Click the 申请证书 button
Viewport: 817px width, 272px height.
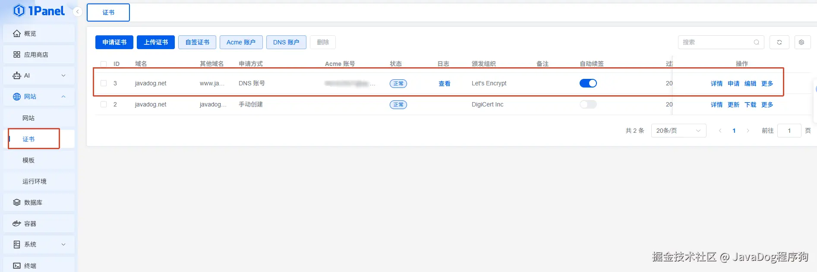114,42
